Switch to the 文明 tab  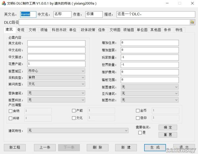(x=32, y=30)
